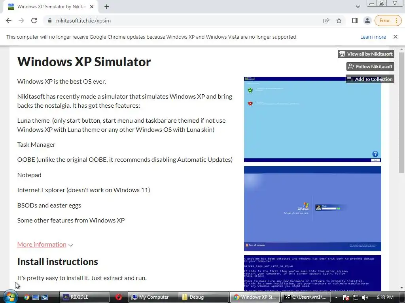Click Switch between windows icon
This screenshot has width=405, height=303.
45,297
